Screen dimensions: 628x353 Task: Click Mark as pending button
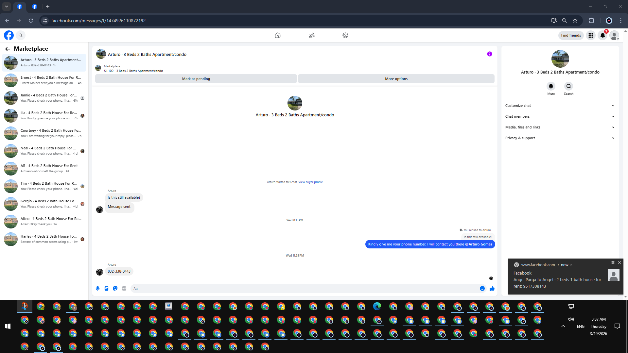pyautogui.click(x=196, y=79)
